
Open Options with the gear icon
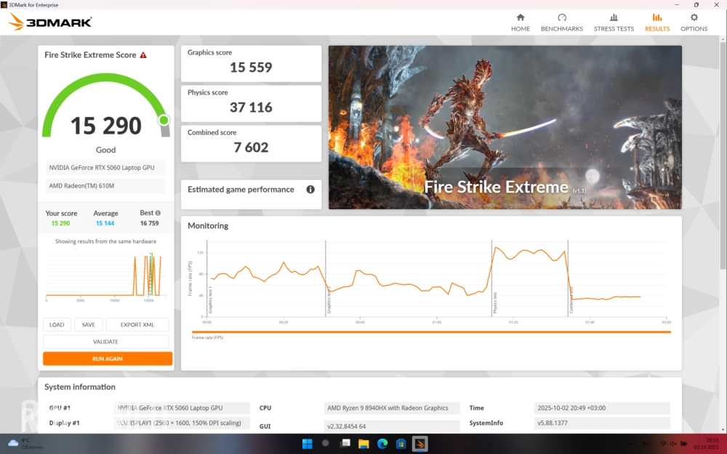click(x=694, y=17)
